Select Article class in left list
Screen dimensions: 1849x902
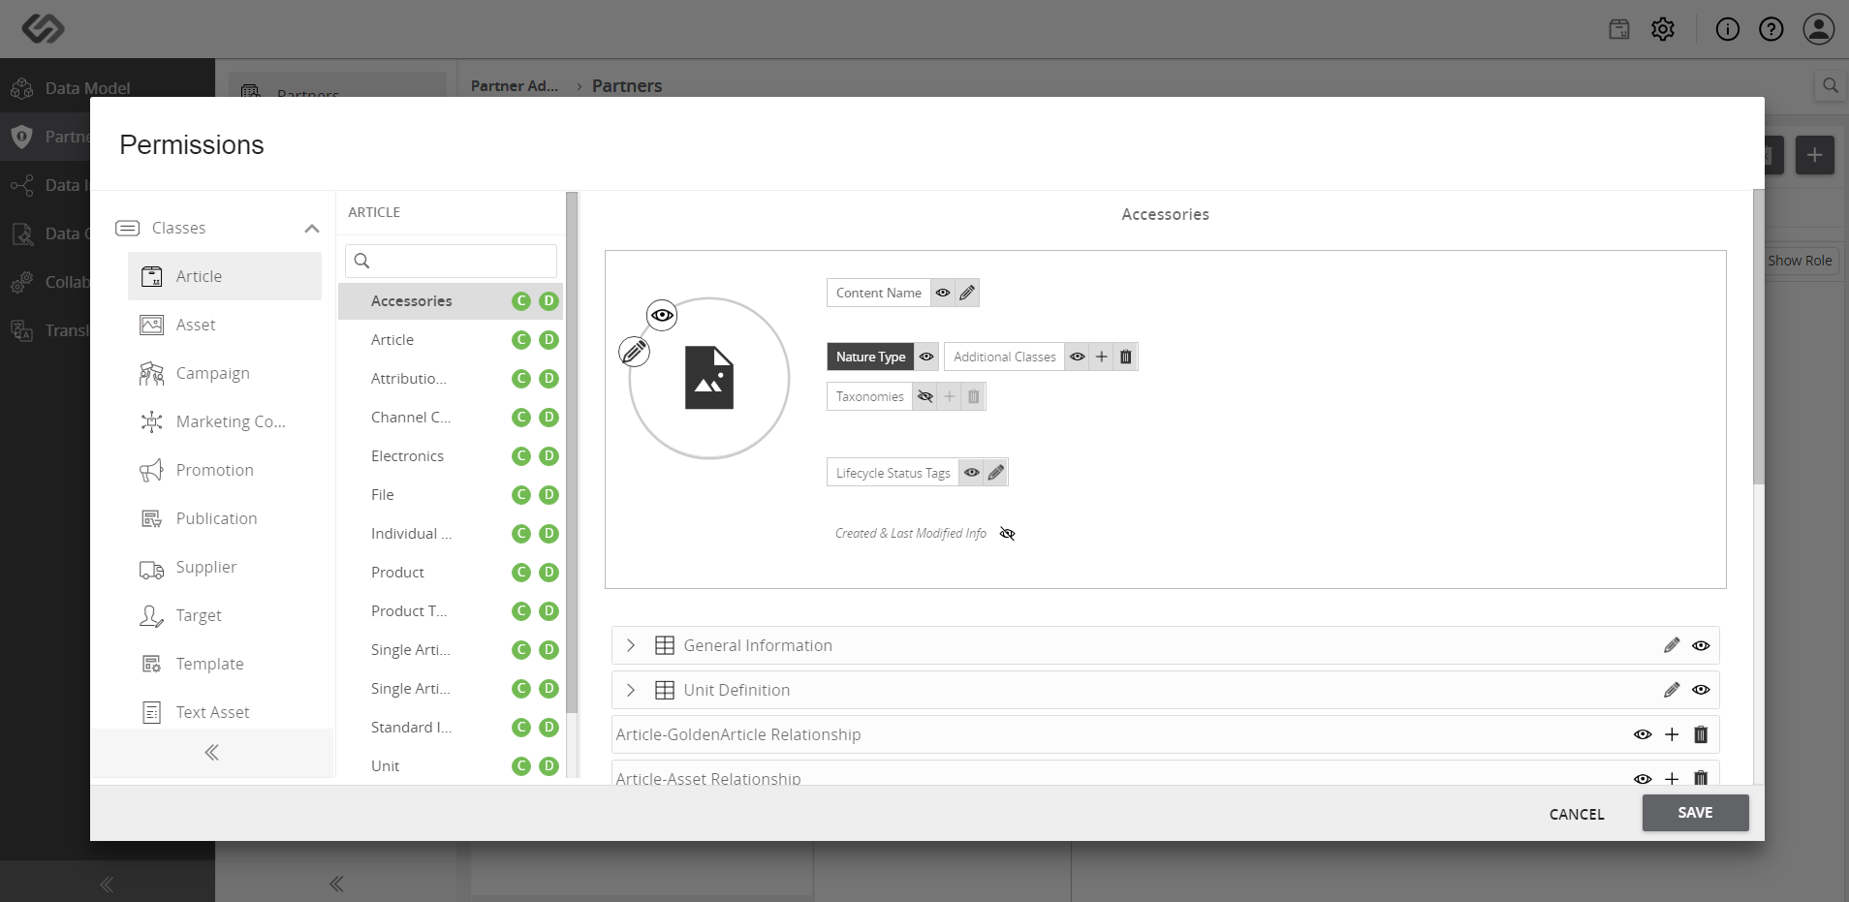[x=225, y=276]
